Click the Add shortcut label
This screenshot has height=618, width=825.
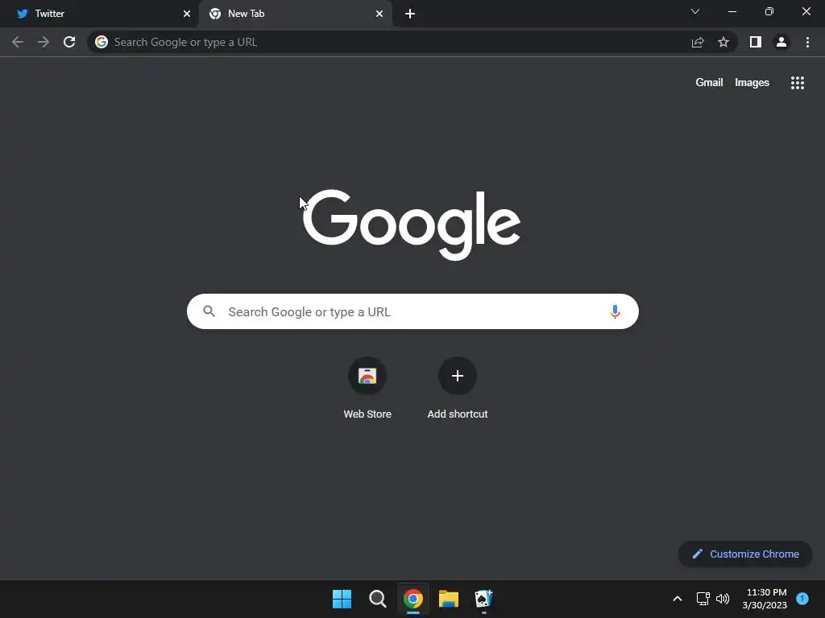[x=458, y=414]
